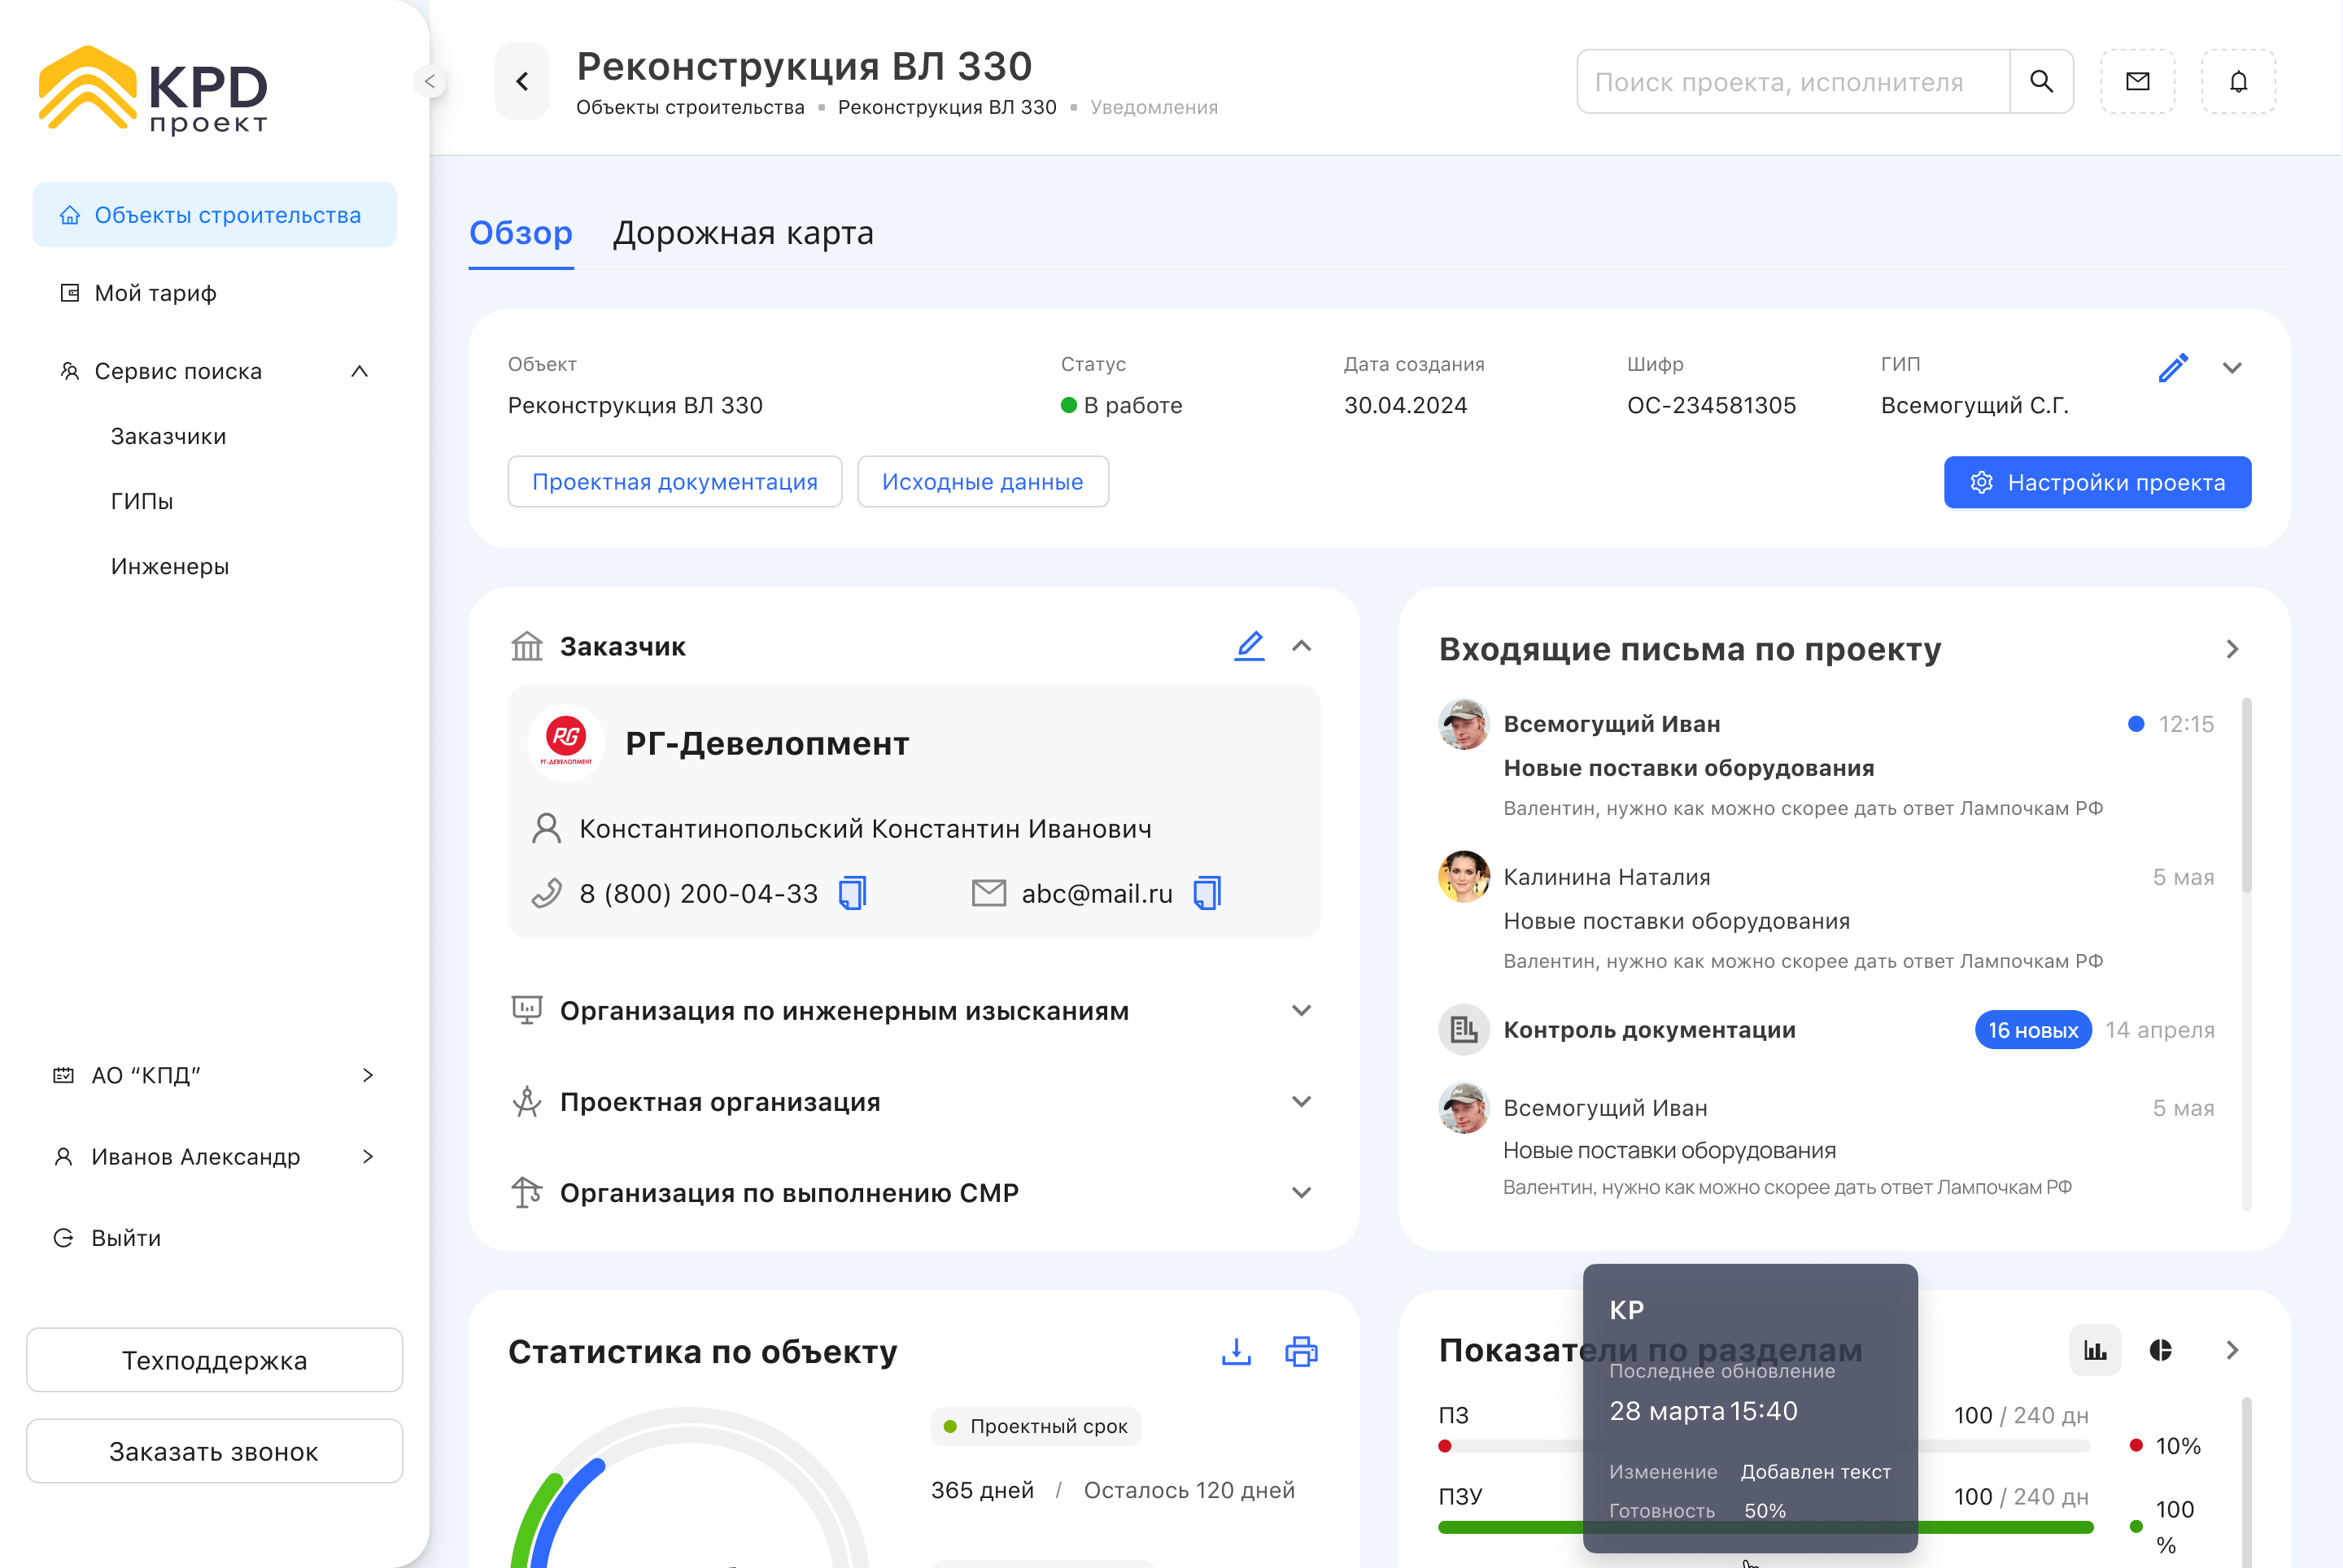Edit object details with the pencil icon
Screen dimensions: 2343x1568
tap(2173, 368)
